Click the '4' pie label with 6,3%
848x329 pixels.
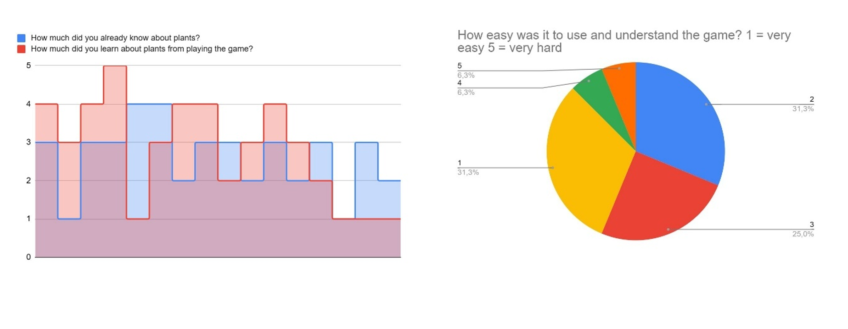(x=460, y=83)
